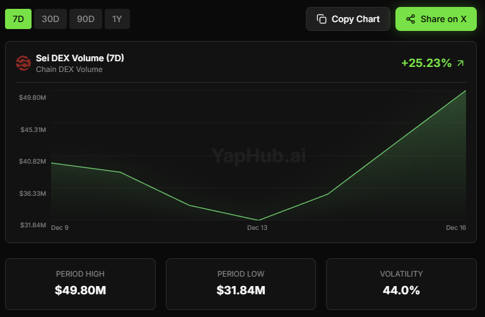Switch to the 90D time range

point(86,19)
